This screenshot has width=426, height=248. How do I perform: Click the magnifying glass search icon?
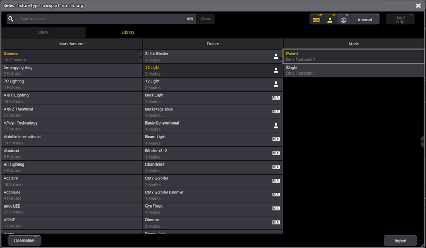11,19
